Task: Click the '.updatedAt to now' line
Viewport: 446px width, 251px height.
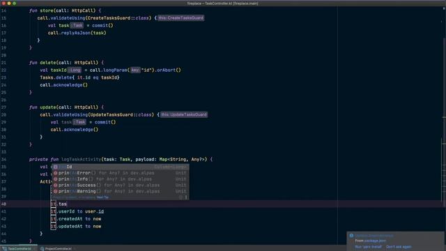Action: (x=79, y=226)
